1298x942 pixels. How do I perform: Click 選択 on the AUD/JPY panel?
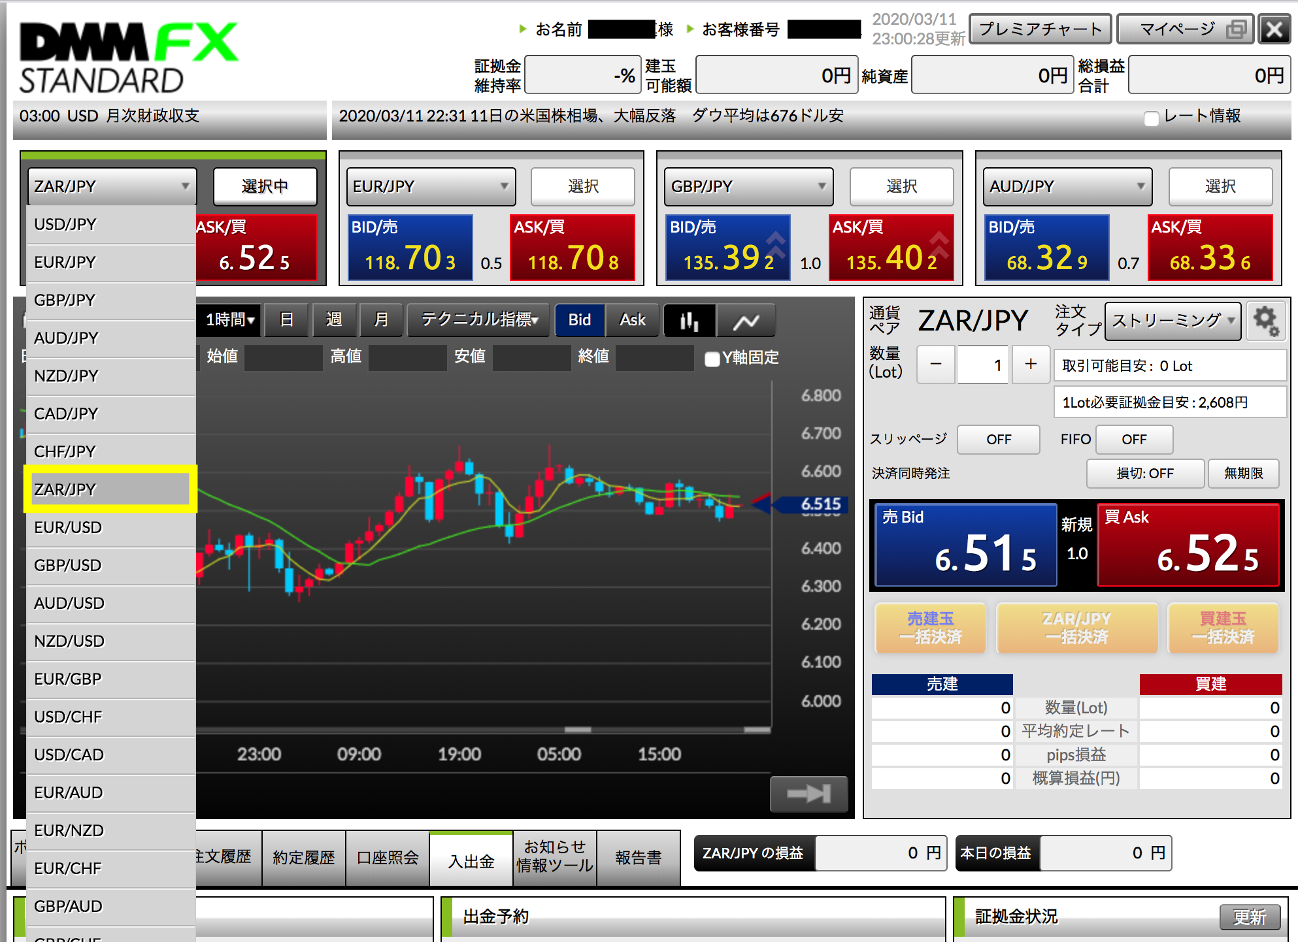point(1220,186)
